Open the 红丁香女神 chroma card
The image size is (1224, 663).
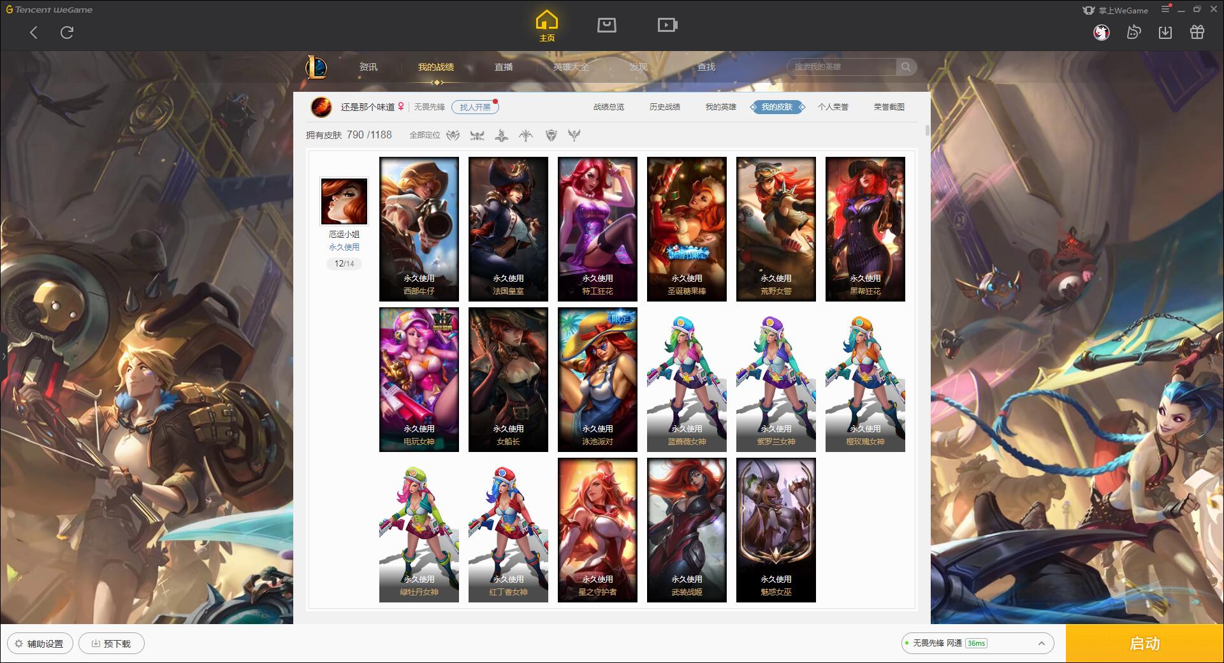pyautogui.click(x=508, y=530)
